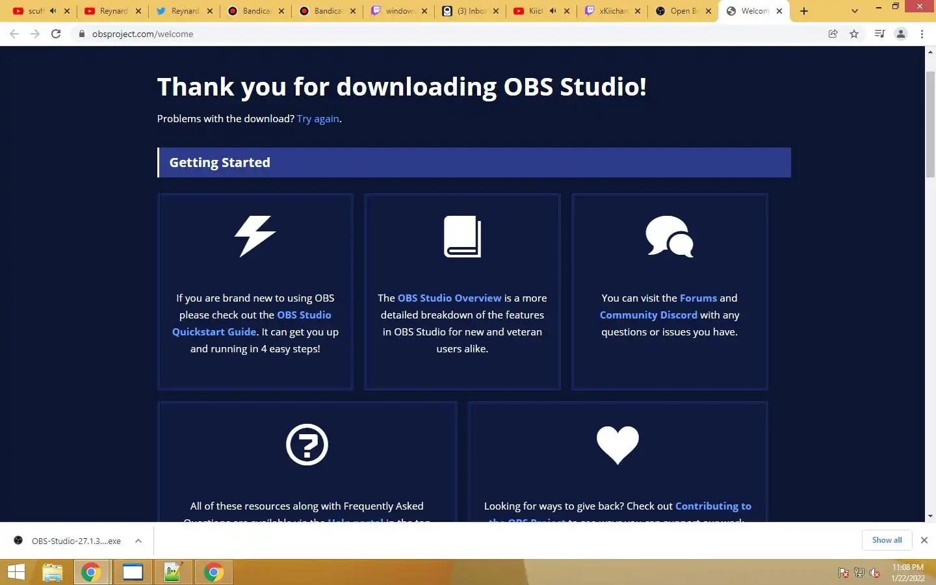Click the volume muted icon in system tray
The width and height of the screenshot is (936, 585).
coord(875,573)
